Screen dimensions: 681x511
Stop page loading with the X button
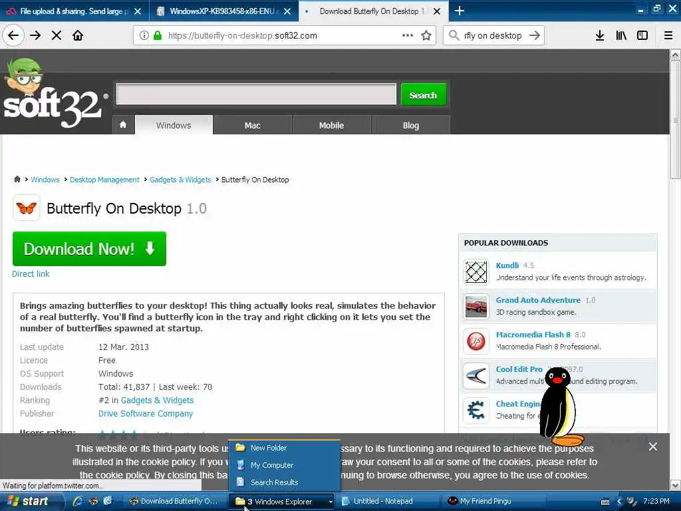point(57,35)
